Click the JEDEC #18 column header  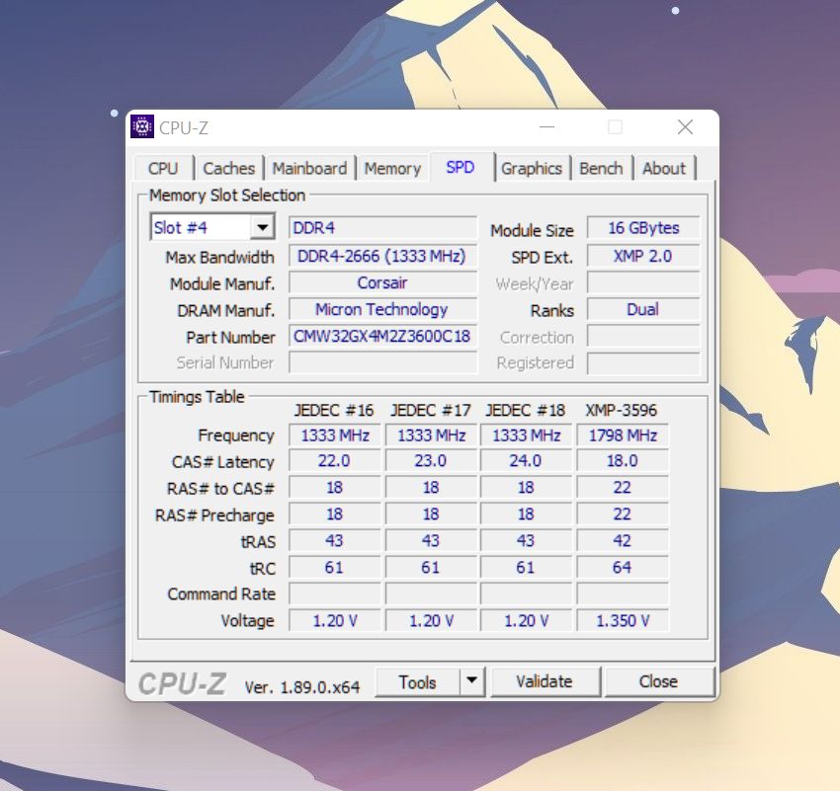[x=526, y=411]
